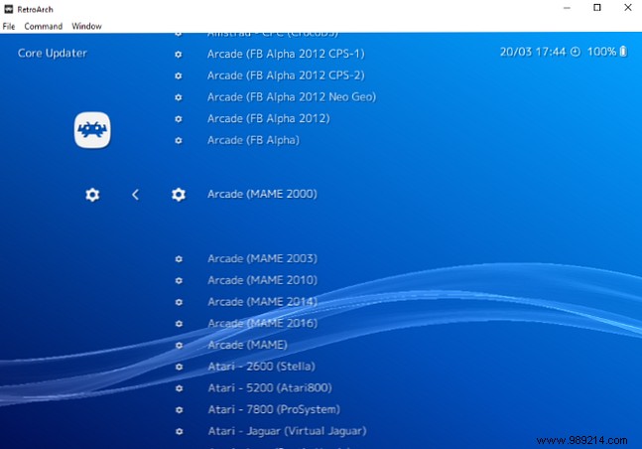Click the RetroArch invader logo icon

[x=92, y=130]
